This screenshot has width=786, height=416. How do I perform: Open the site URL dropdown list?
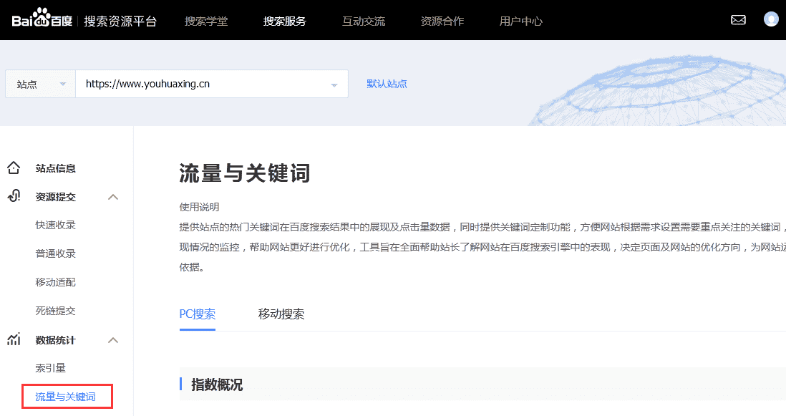(333, 84)
